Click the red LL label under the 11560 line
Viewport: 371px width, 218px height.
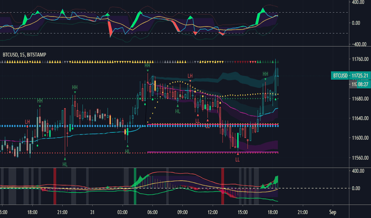pos(237,160)
